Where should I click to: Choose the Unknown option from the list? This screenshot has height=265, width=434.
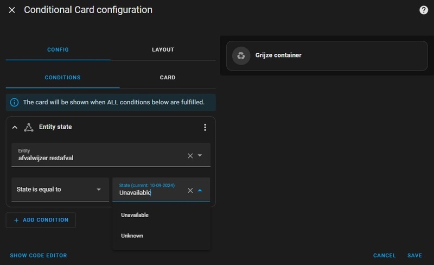pos(132,236)
